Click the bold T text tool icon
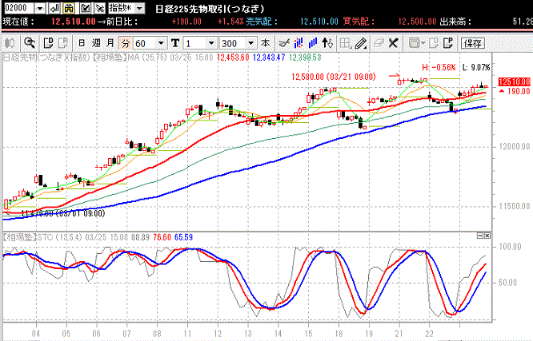Image resolution: width=533 pixels, height=341 pixels. coord(175,43)
